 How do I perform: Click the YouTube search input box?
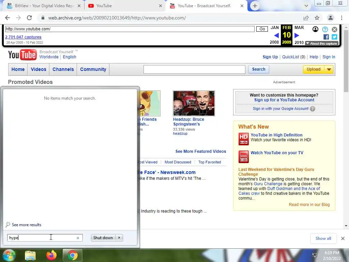point(194,69)
